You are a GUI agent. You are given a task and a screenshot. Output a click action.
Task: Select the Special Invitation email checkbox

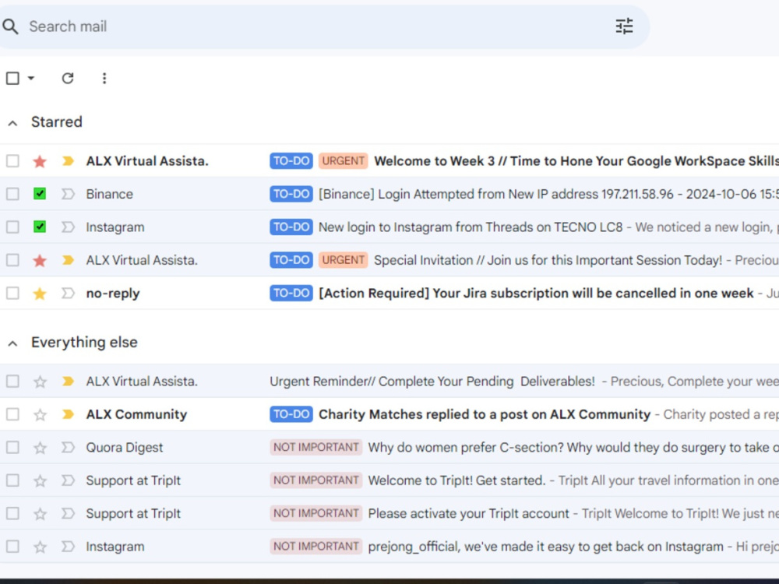pos(12,260)
